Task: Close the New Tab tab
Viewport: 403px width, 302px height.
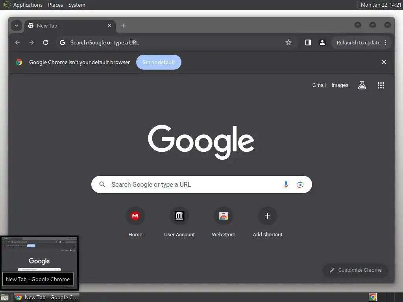Action: click(x=109, y=26)
